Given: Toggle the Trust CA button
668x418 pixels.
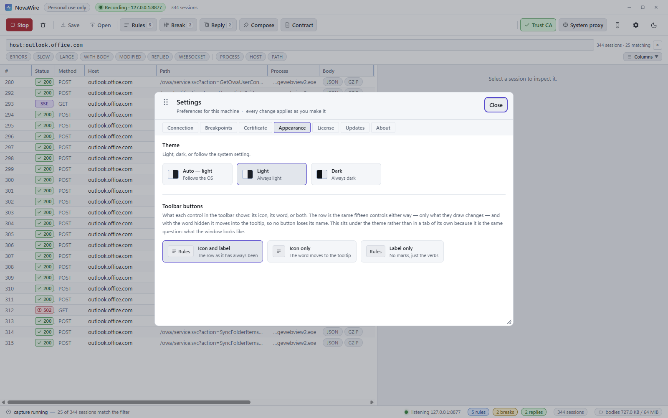Looking at the screenshot, I should (x=538, y=25).
